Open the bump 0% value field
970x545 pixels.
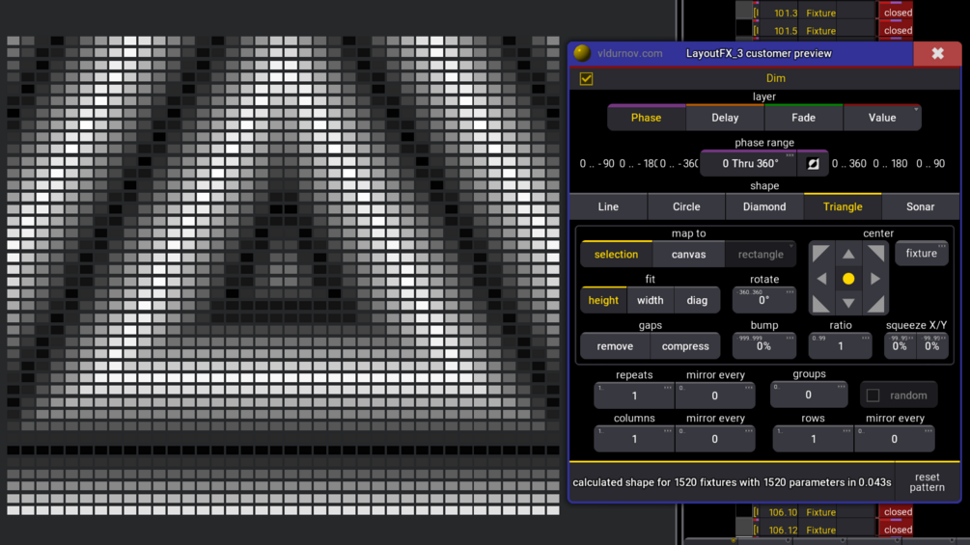764,346
